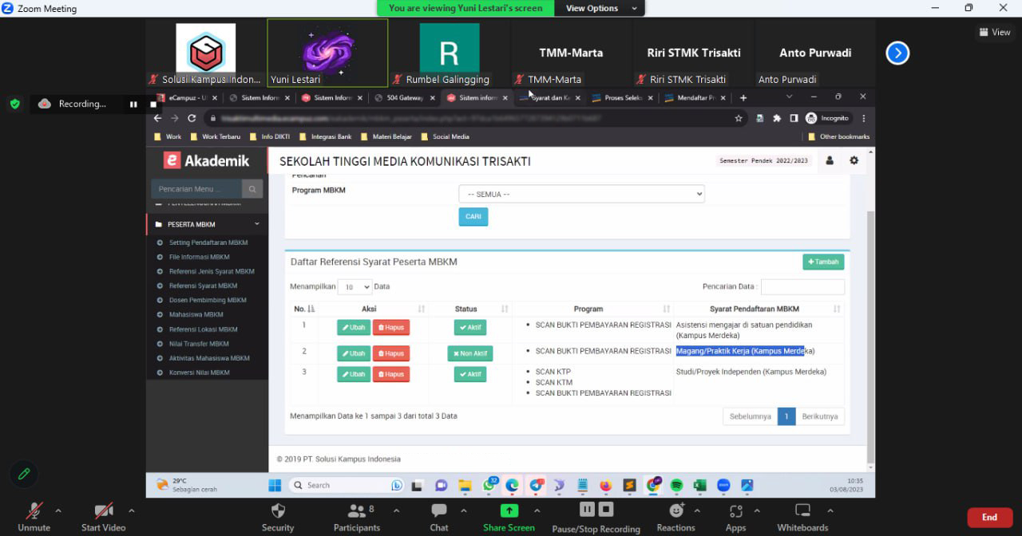Click the menu search magnifier icon
Screen dimensions: 1022x536
pos(252,189)
